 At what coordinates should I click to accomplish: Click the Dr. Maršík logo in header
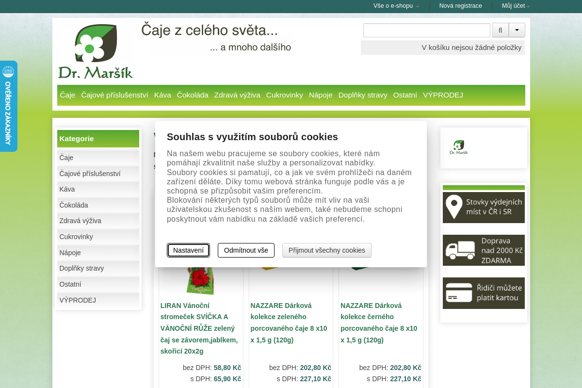pos(96,51)
